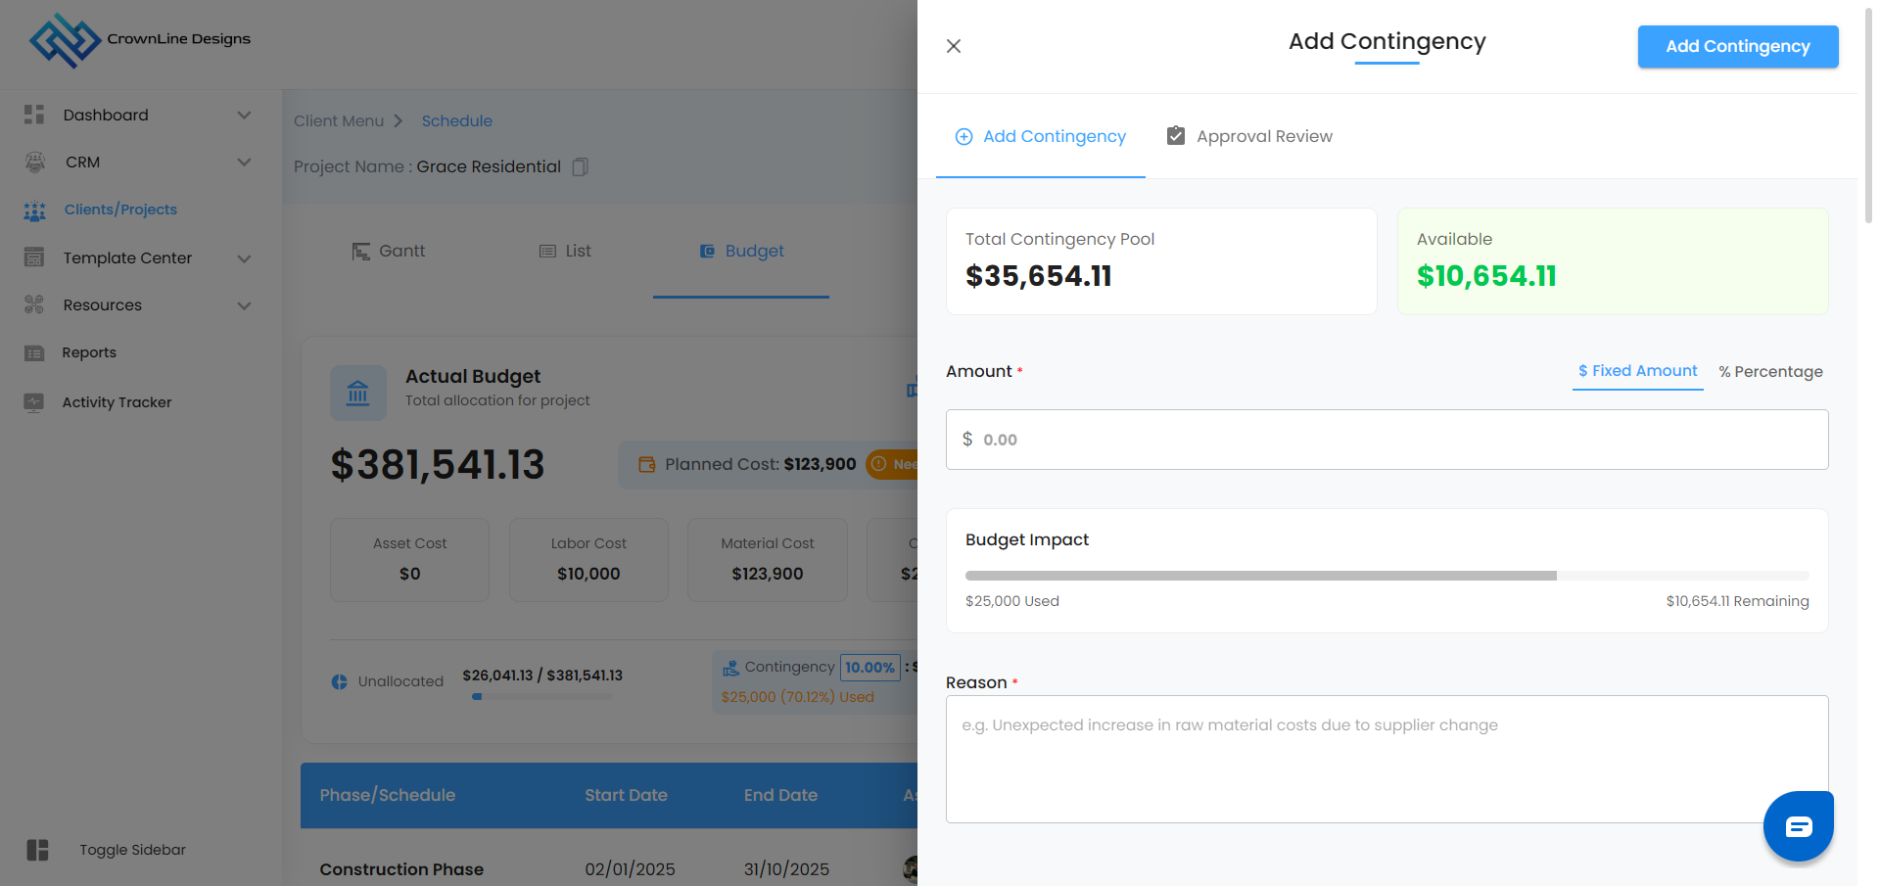Expand the CRM menu

tap(245, 162)
